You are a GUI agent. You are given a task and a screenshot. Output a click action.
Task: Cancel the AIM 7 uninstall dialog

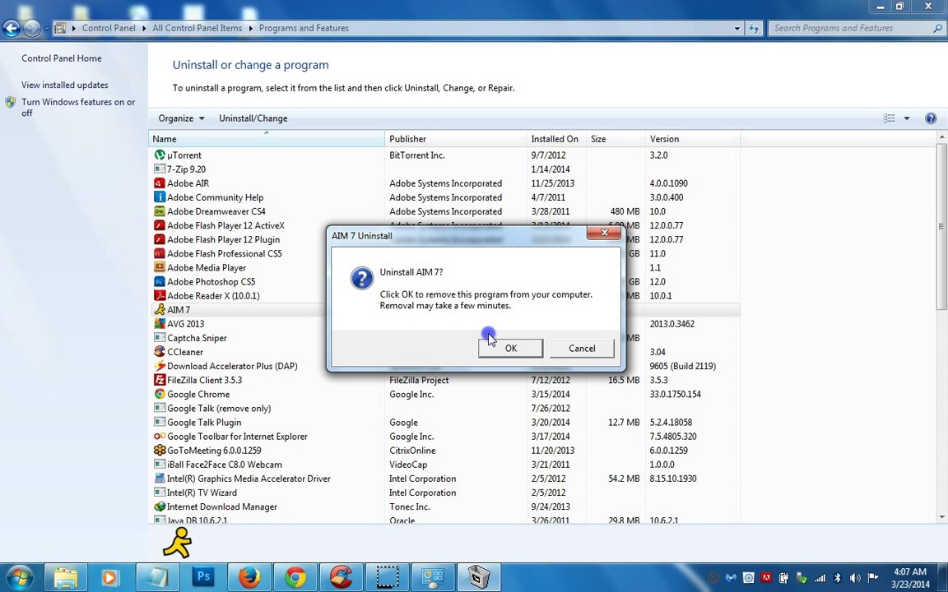coord(582,349)
